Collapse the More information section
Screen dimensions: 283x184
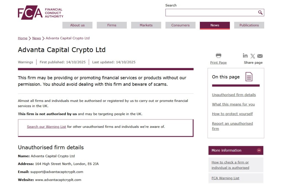(259, 150)
